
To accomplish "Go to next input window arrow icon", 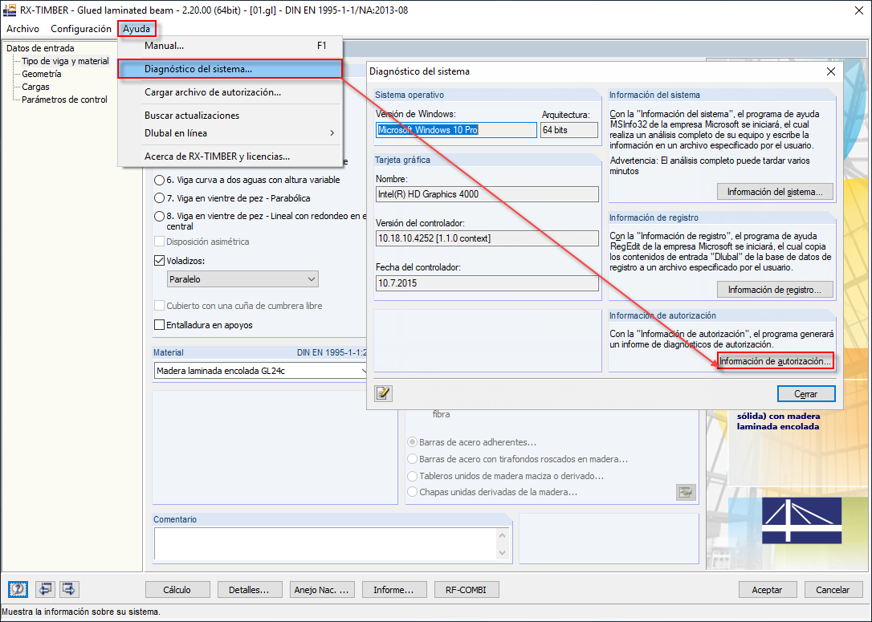I will click(69, 588).
